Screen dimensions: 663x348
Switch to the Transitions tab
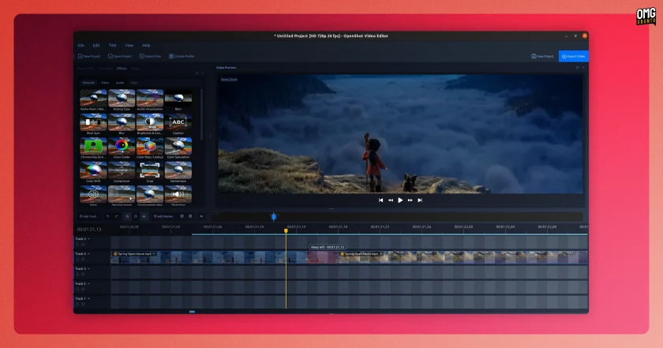click(106, 68)
